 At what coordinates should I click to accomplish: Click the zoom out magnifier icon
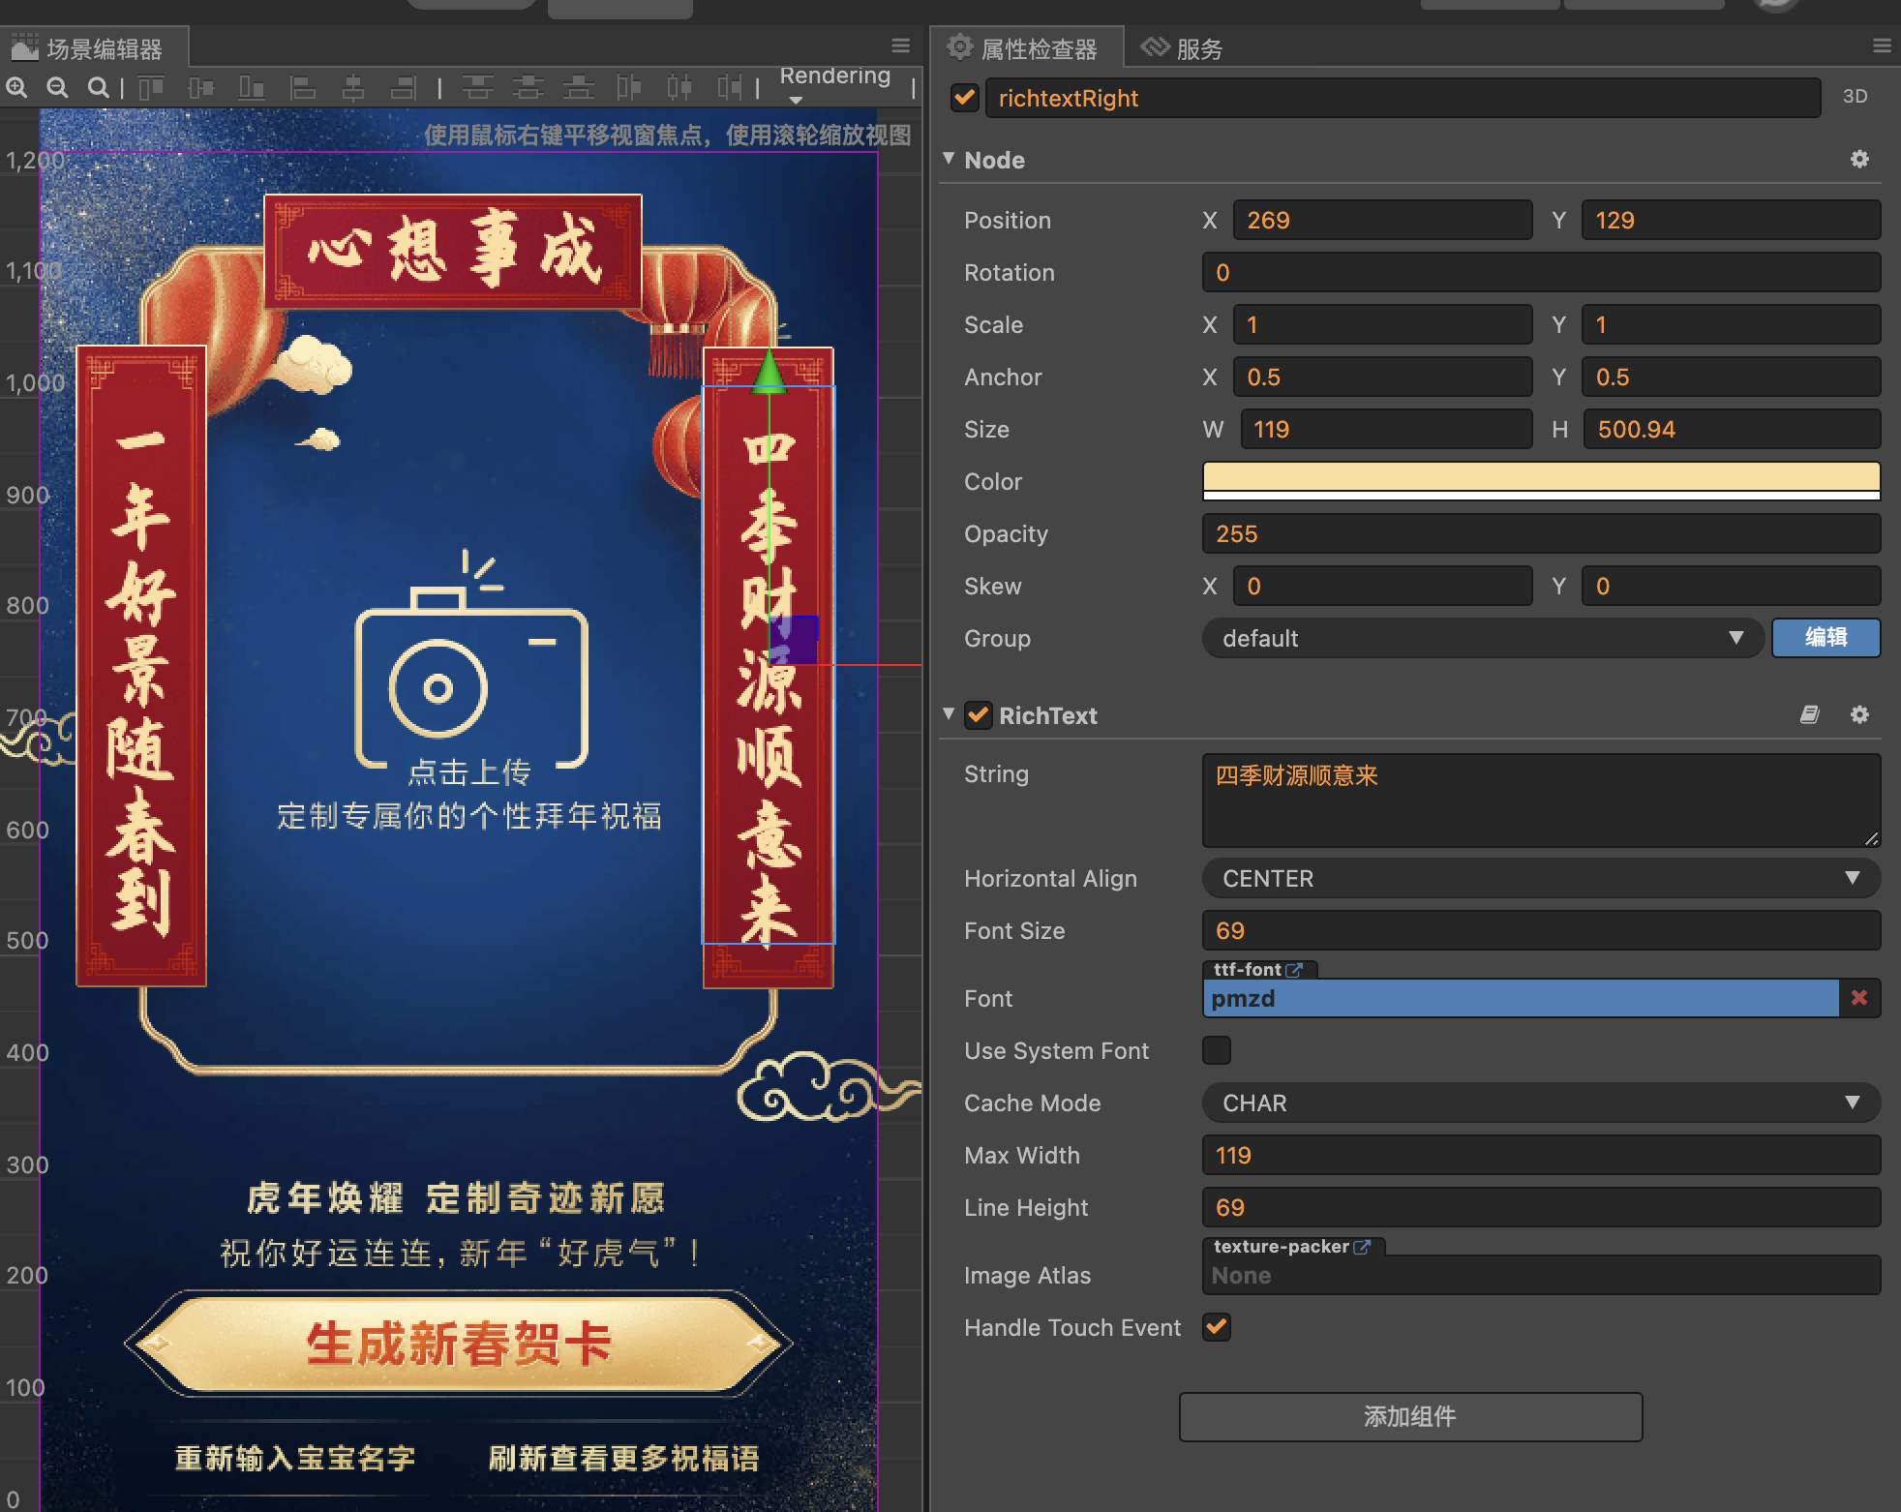click(57, 89)
